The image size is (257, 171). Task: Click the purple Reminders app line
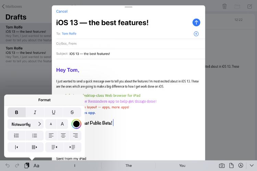pyautogui.click(x=121, y=101)
